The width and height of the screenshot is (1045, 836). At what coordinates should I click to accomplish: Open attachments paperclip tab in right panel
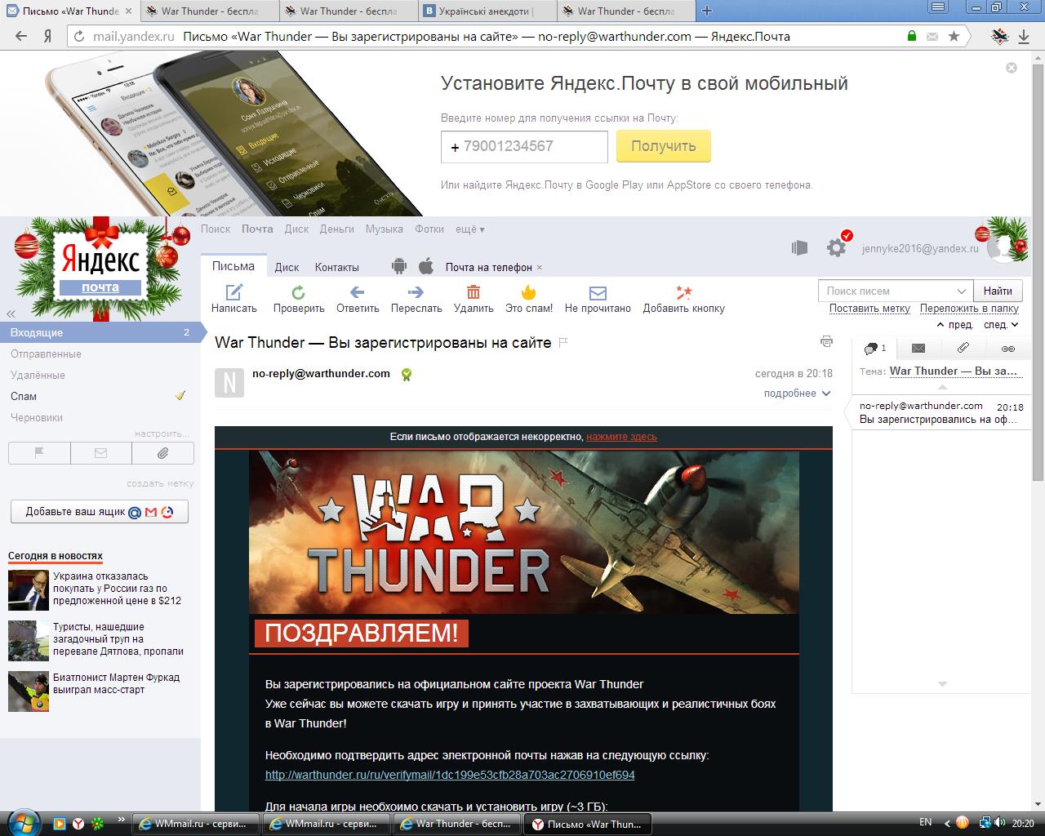(963, 349)
